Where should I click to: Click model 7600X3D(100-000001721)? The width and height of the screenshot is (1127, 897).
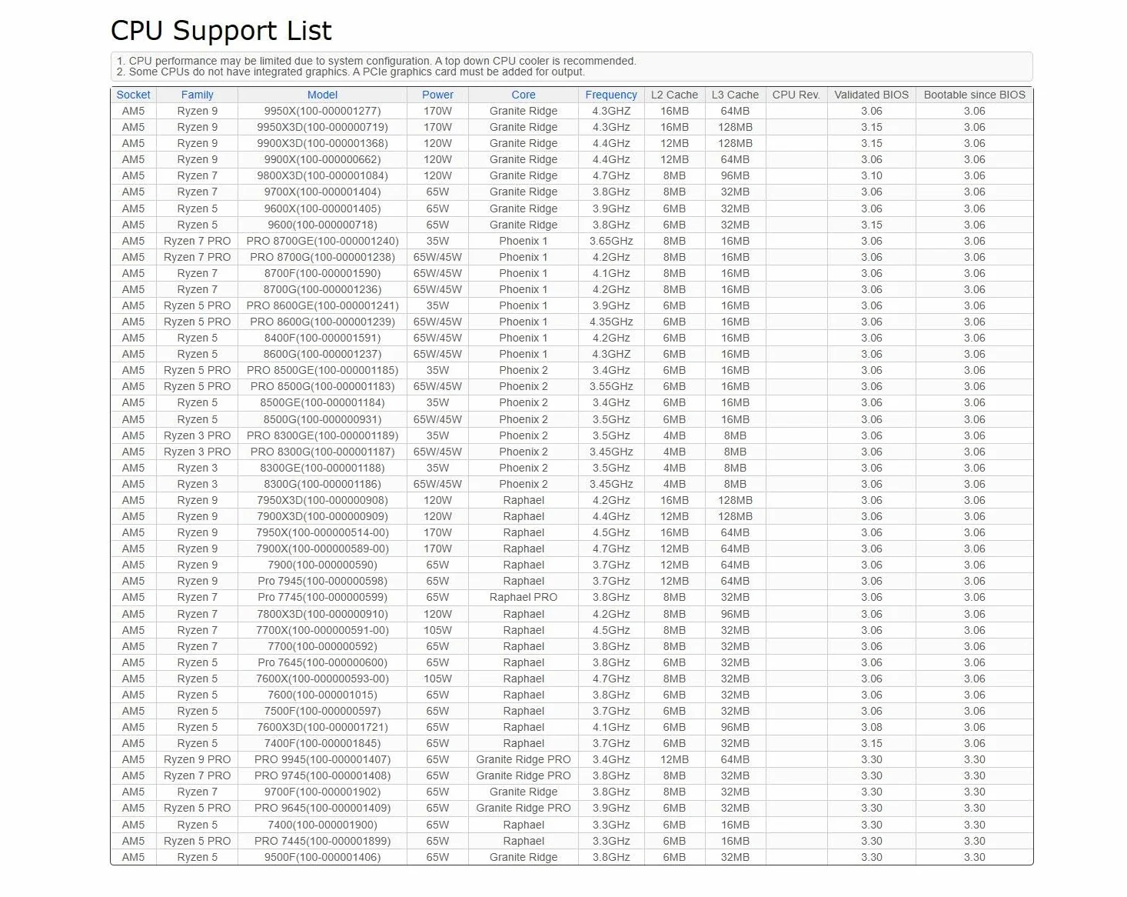click(x=322, y=727)
